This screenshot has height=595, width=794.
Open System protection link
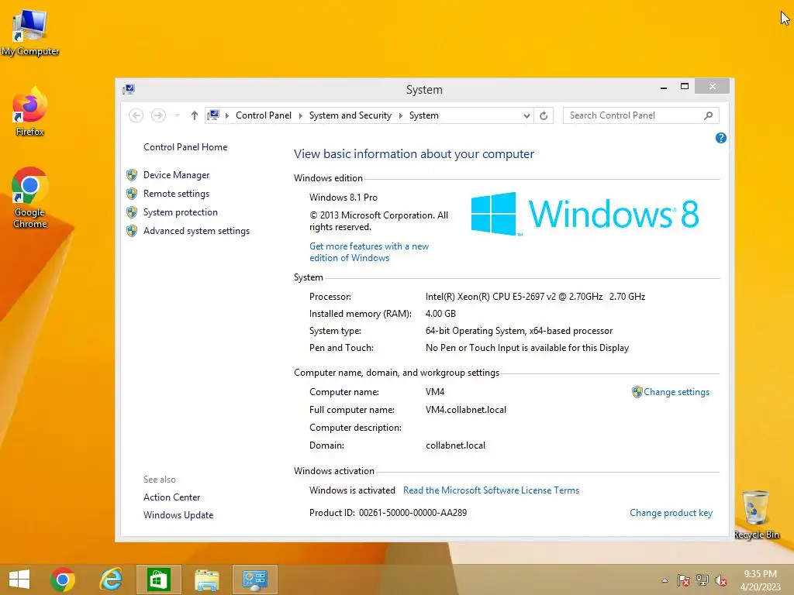click(180, 212)
